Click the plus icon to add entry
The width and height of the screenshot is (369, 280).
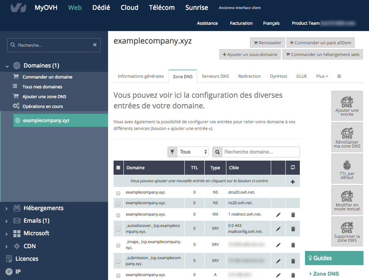pos(293,182)
